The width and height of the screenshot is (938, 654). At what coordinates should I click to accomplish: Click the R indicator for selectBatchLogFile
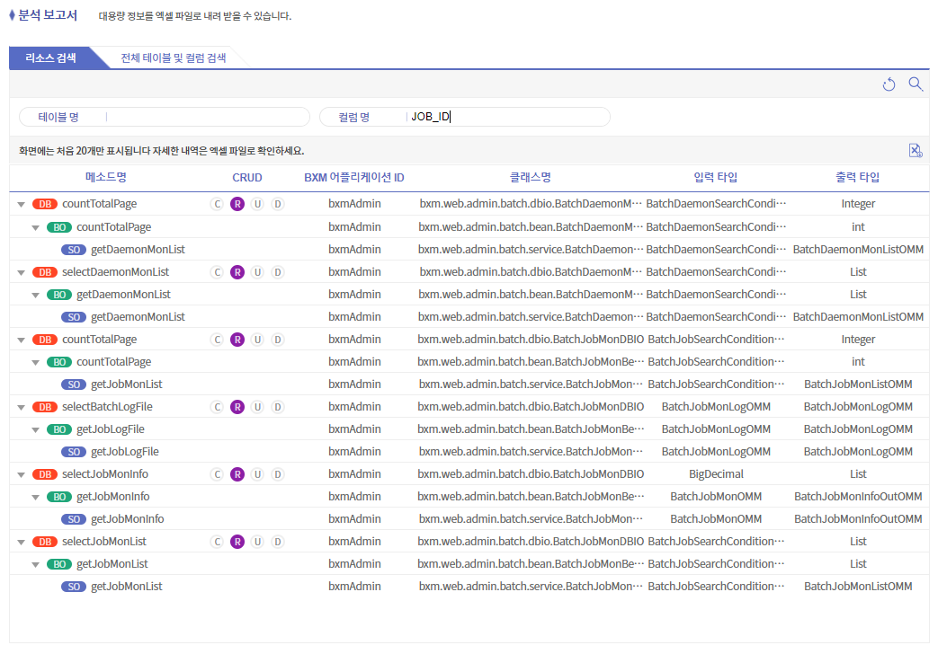[x=237, y=407]
